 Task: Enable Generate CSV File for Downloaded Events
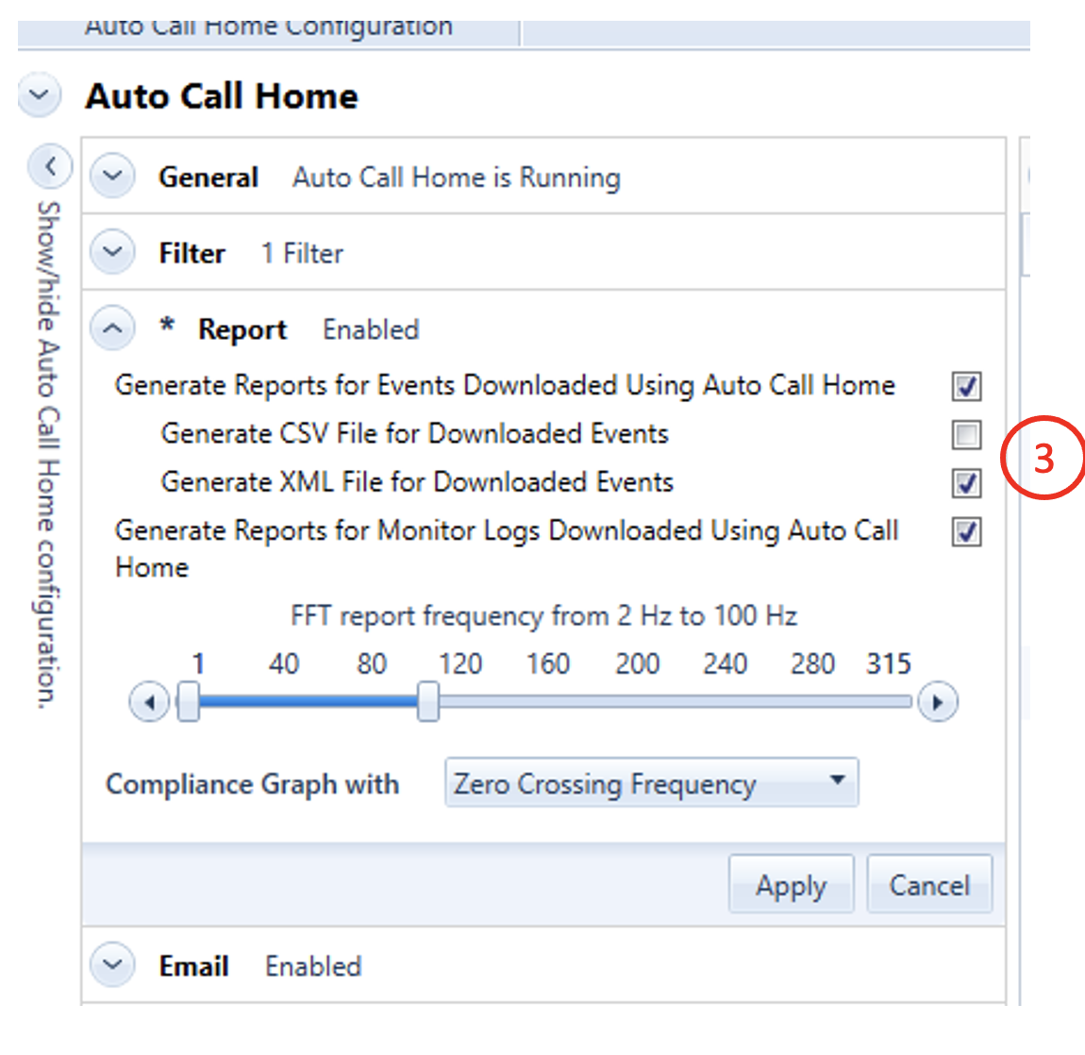pos(966,434)
